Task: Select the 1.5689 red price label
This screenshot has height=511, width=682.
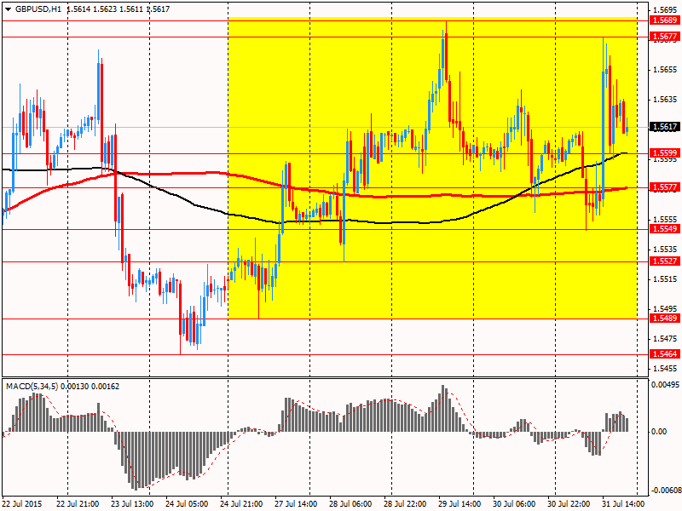Action: [664, 20]
